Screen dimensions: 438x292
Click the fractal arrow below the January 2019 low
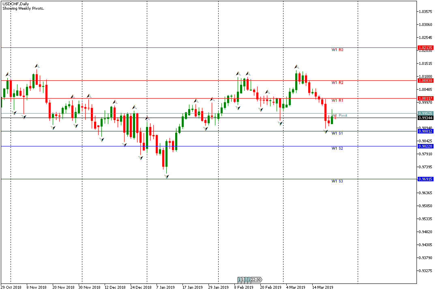166,176
